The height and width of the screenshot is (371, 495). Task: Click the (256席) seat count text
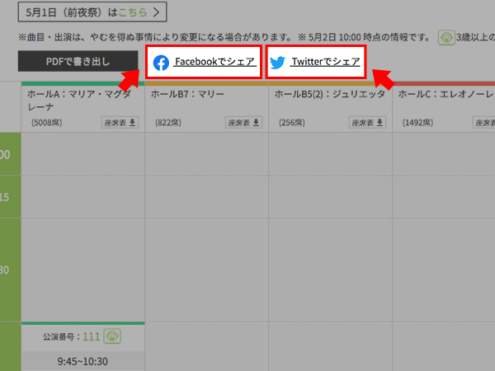[292, 123]
